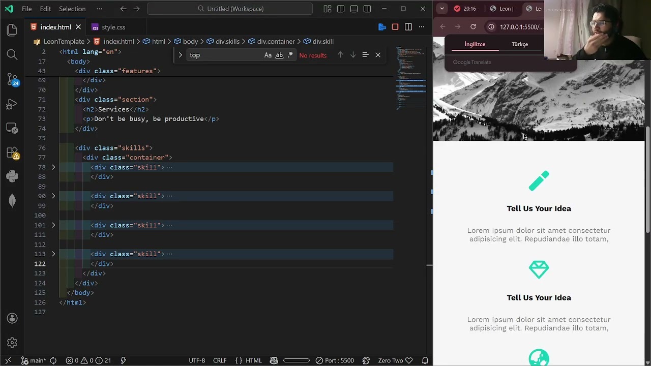Open the Selection menu

(72, 9)
